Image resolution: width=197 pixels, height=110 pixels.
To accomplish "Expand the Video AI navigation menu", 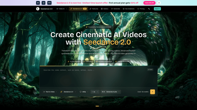I will tap(62, 9).
